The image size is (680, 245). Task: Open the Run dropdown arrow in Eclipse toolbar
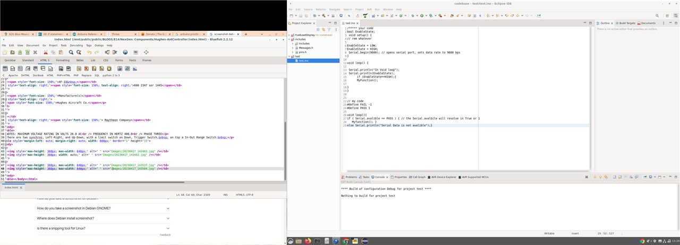[426, 16]
